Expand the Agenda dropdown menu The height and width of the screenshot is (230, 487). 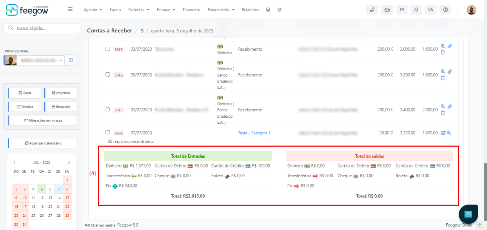pyautogui.click(x=93, y=10)
